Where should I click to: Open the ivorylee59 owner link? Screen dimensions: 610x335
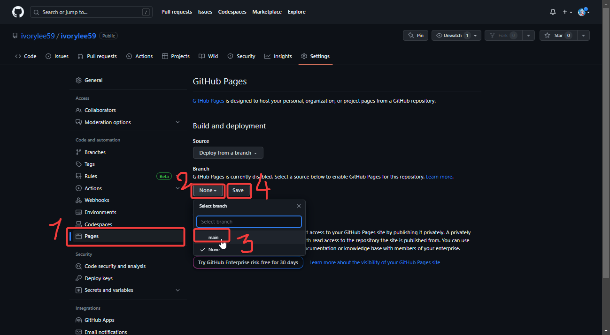[38, 36]
